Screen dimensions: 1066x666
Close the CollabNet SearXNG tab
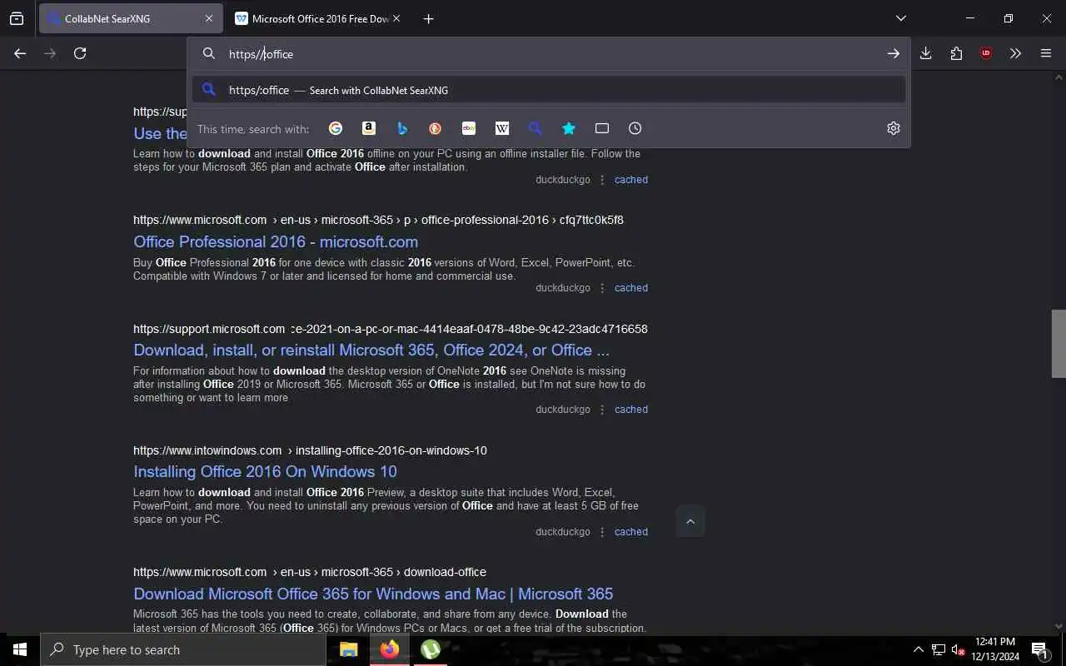(x=209, y=18)
